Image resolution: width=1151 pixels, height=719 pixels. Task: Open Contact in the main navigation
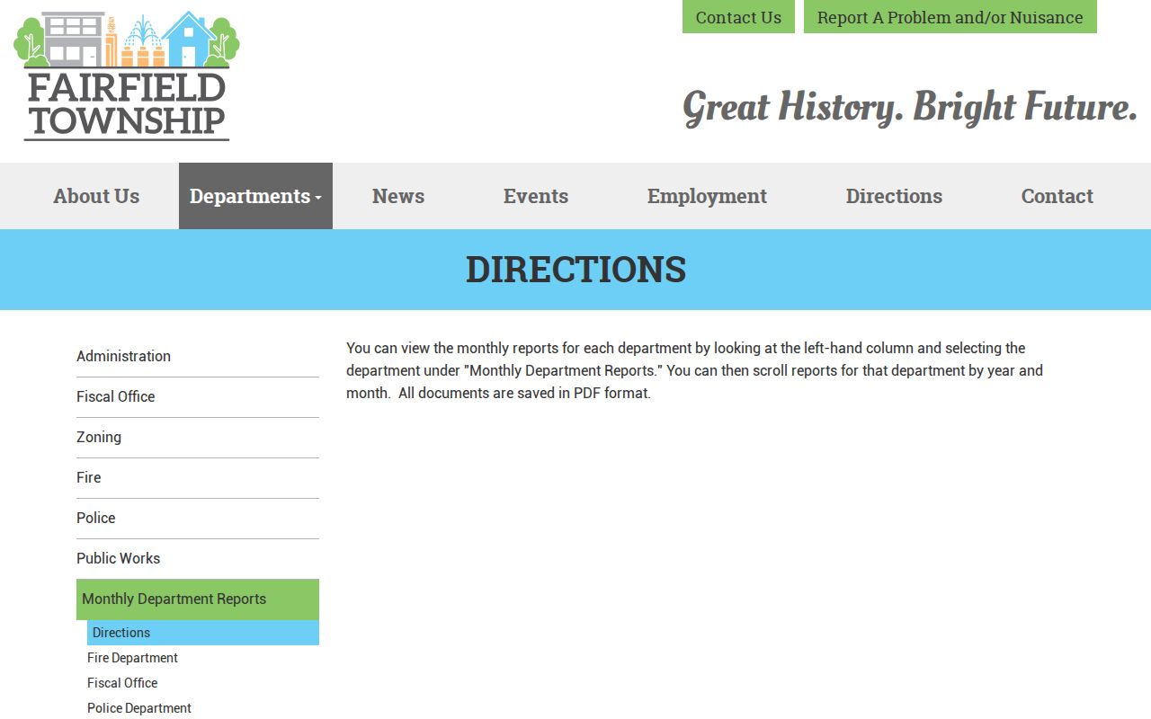tap(1057, 196)
